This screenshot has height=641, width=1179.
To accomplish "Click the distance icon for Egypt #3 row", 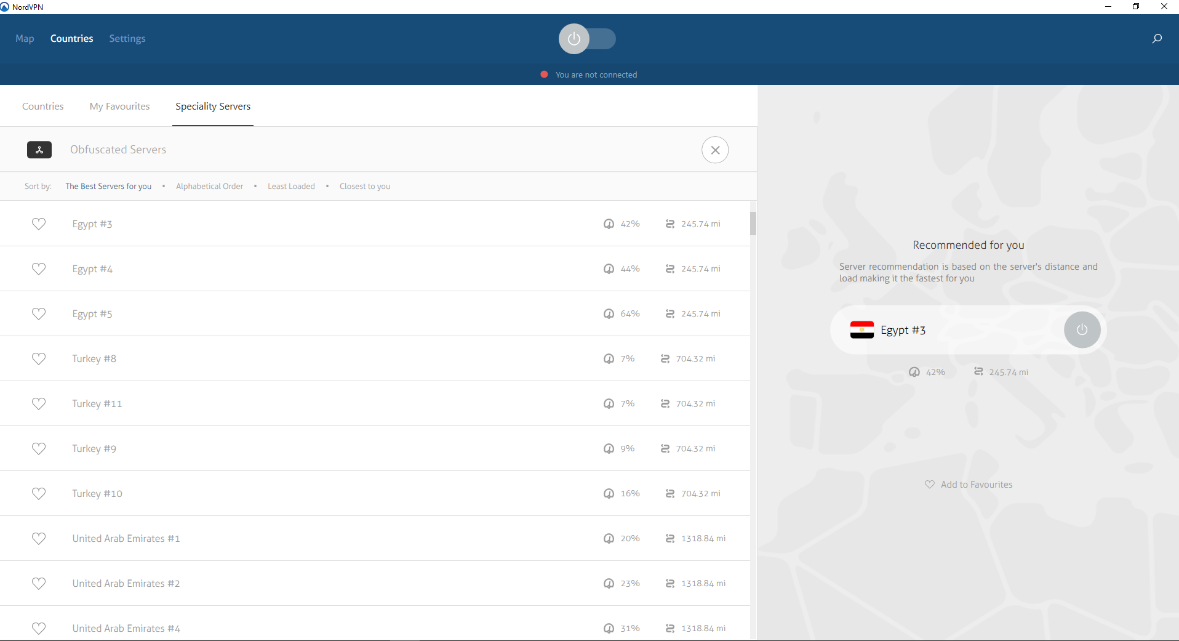I will (670, 224).
